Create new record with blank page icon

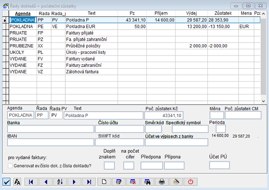click(104, 182)
